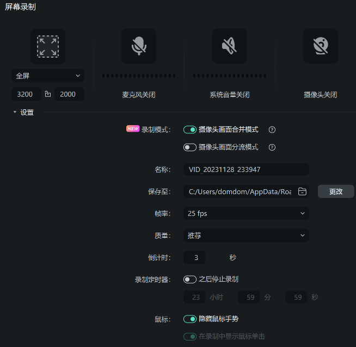
Task: Click the width field showing 3200
Action: pos(26,94)
